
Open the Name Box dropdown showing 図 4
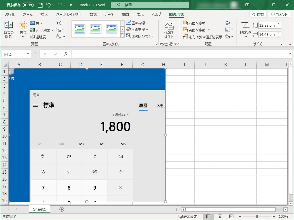[28, 54]
